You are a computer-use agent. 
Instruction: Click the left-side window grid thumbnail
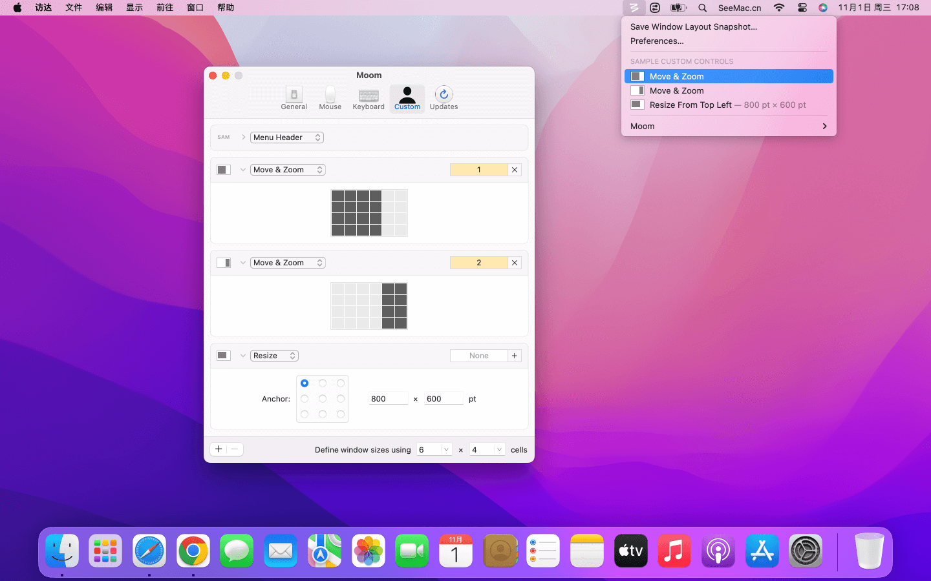pyautogui.click(x=369, y=213)
